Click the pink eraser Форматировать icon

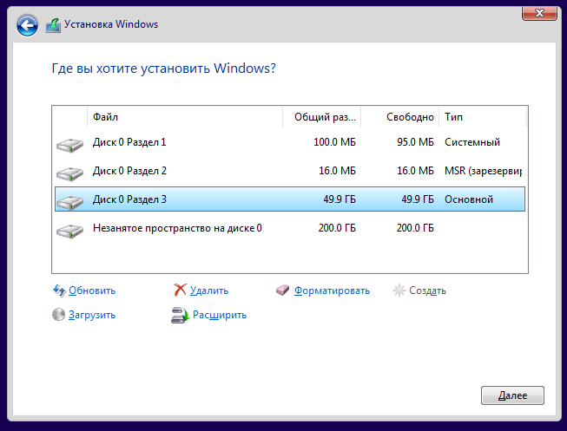(x=283, y=290)
